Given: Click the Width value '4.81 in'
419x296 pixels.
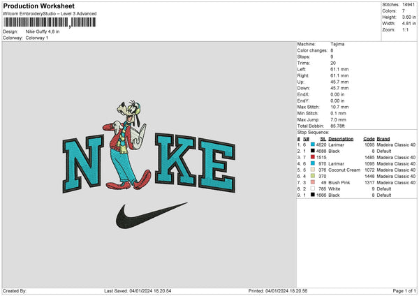Looking at the screenshot, I should click(x=409, y=24).
